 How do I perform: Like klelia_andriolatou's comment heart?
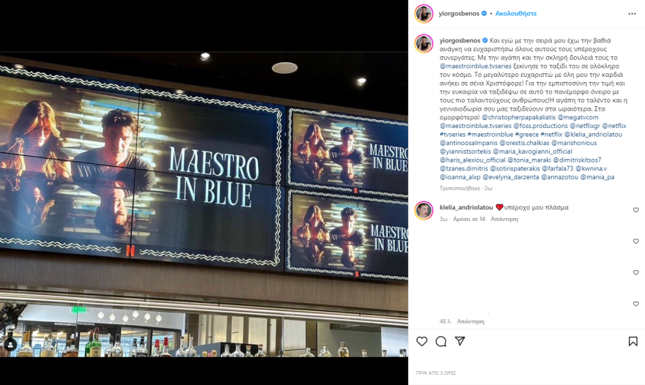(x=635, y=210)
